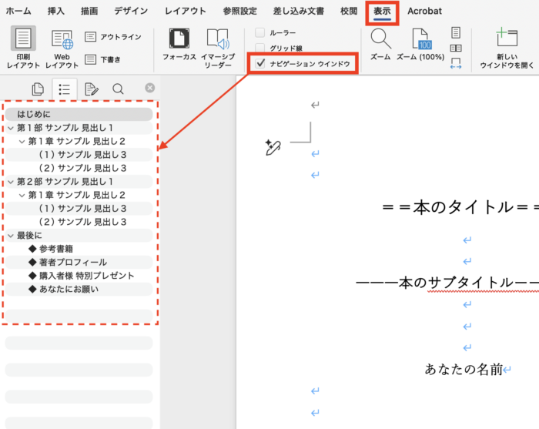Collapse 第1章 under 第2部 heading

22,196
